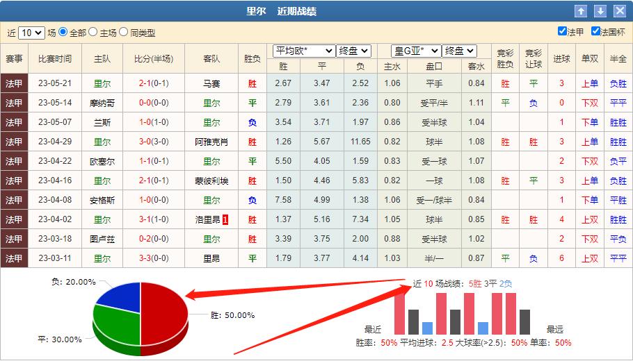Click handicap 受一/球半 in 安格斯 row
Image resolution: width=633 pixels, height=361 pixels.
(434, 200)
